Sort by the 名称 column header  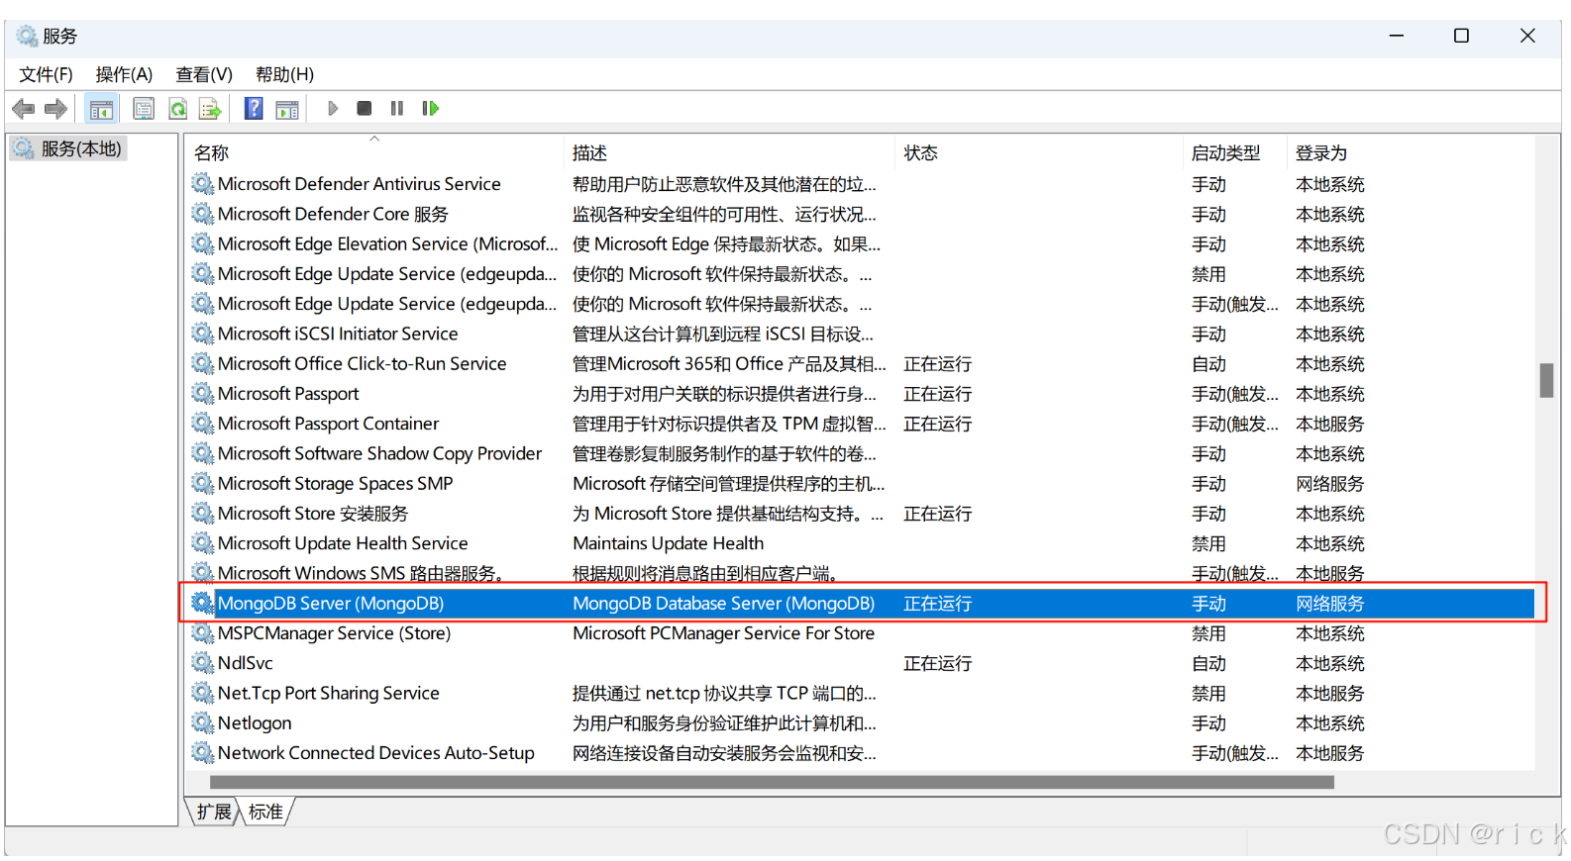click(x=374, y=152)
